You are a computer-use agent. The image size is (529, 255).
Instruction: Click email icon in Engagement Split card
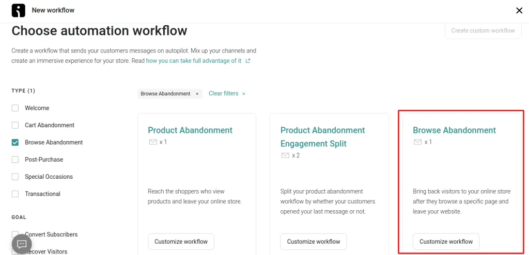(x=285, y=156)
